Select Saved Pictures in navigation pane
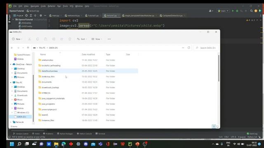The height and width of the screenshot is (148, 264). tap(22, 55)
